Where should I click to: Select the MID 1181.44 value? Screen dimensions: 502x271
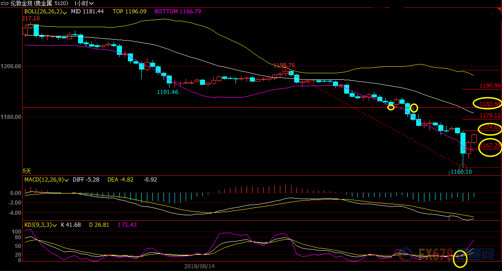coord(87,12)
